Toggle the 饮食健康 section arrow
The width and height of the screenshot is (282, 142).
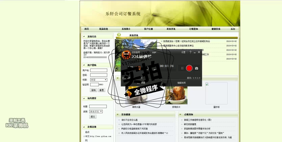click(118, 114)
